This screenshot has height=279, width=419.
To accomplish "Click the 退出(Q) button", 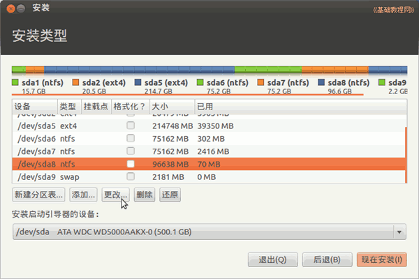I will [x=273, y=259].
